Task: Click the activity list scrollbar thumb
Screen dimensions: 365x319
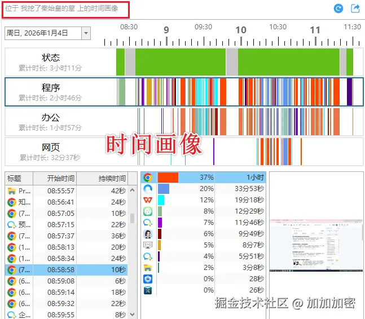Action: click(132, 218)
